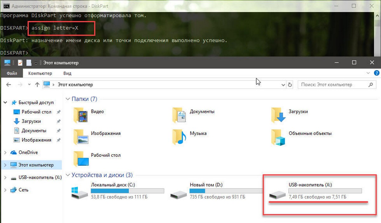The height and width of the screenshot is (223, 381).
Task: Open the Загрузки folder icon in Папки
Action: [278, 115]
